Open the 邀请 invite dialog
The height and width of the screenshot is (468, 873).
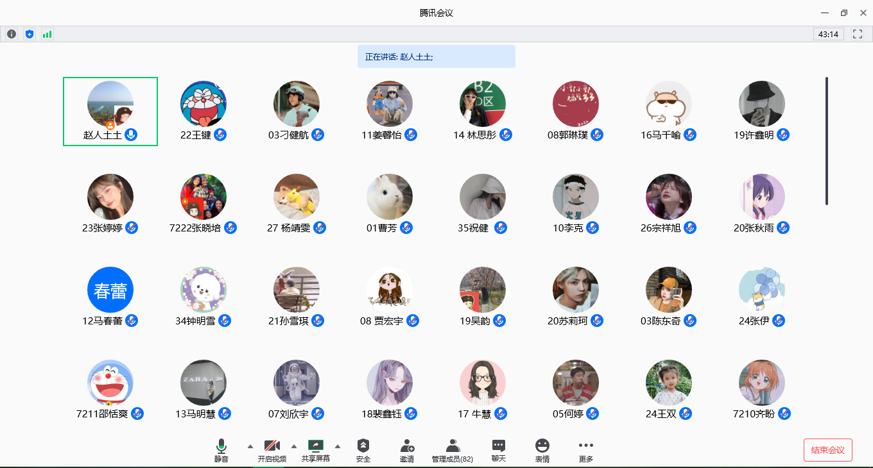(x=407, y=451)
